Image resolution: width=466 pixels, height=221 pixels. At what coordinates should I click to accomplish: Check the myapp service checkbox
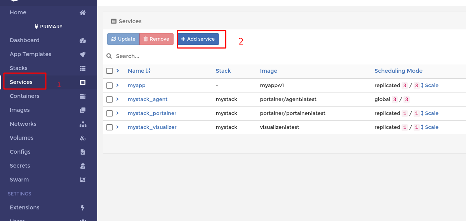pos(110,85)
